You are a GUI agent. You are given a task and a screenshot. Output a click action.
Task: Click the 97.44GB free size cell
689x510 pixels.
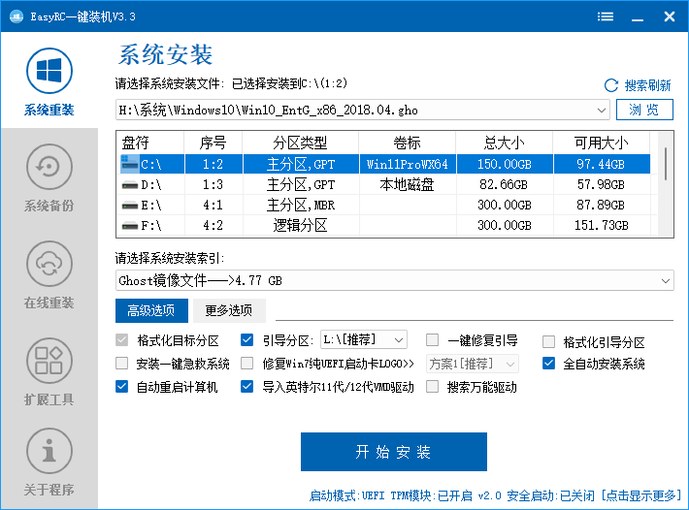[602, 164]
